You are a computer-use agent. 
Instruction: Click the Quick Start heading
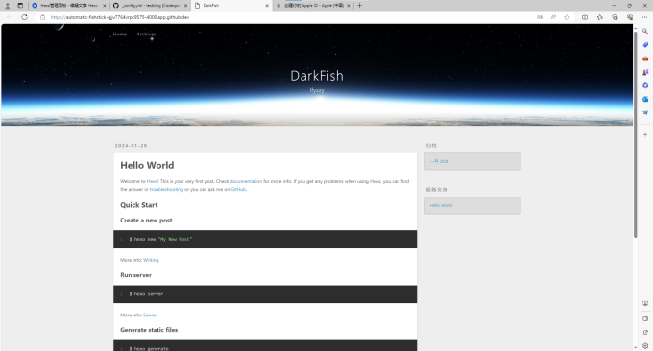point(138,205)
